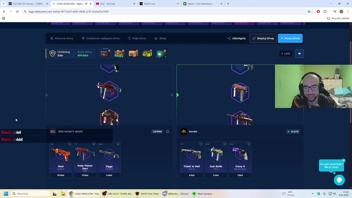This screenshot has width=352, height=198.
Task: Switch to the Dior YouTube tab
Action: point(115,4)
